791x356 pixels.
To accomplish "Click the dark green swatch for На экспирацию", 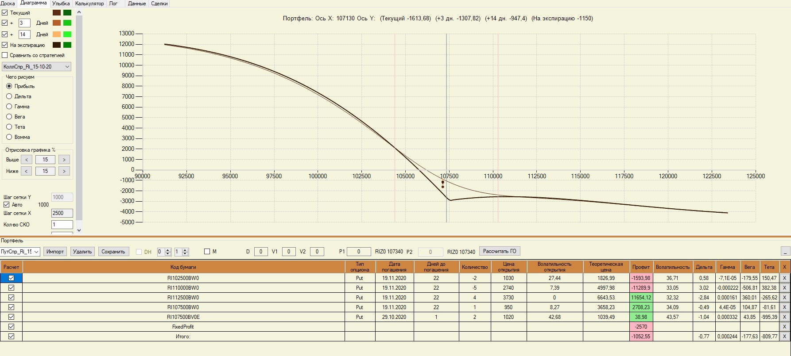I will pos(67,45).
